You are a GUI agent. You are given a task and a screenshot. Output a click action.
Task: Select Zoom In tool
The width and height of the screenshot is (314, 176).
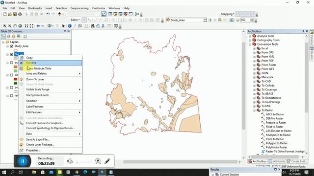[4, 26]
